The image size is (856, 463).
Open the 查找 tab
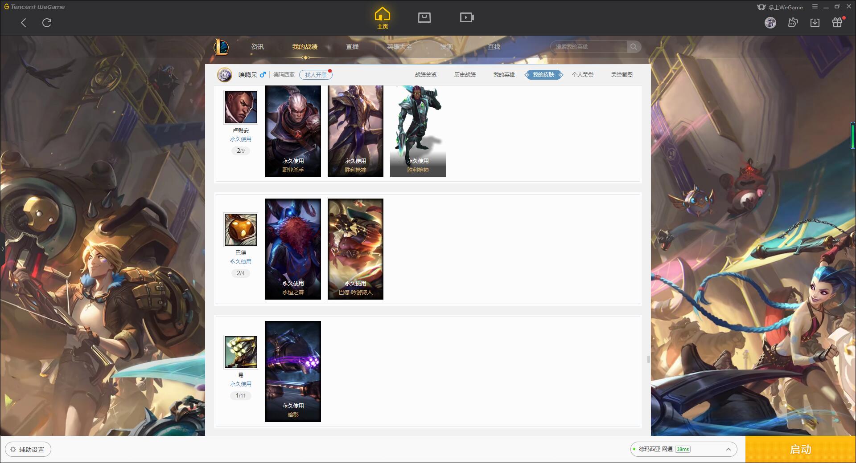point(494,47)
